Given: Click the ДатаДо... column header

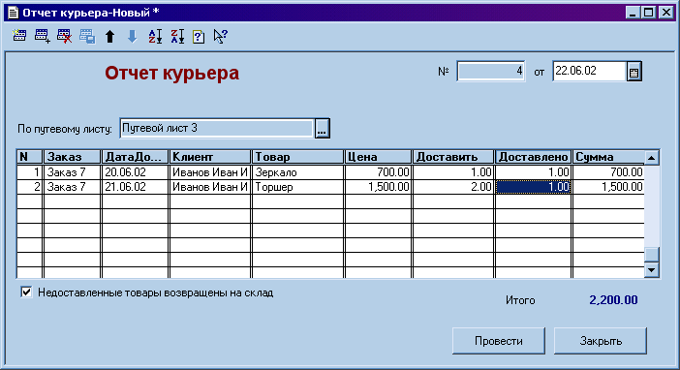Looking at the screenshot, I should pos(135,157).
